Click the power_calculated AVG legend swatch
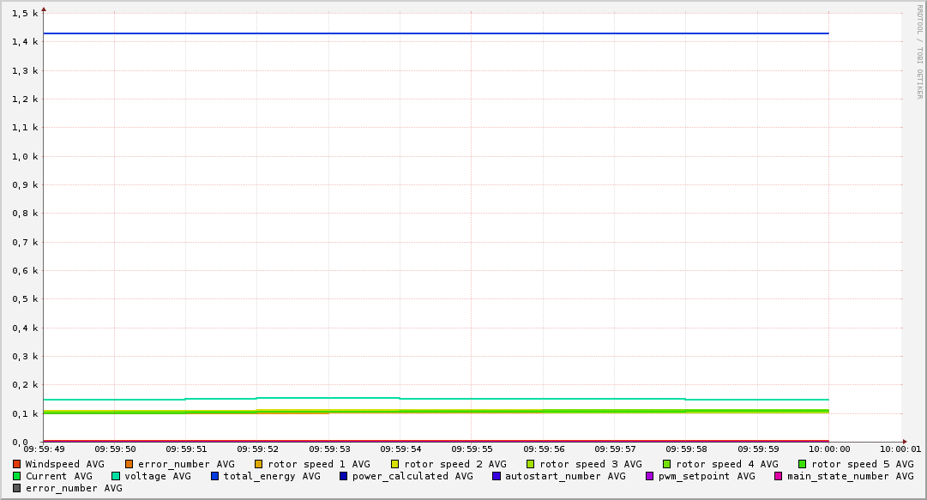927x500 pixels. pyautogui.click(x=344, y=476)
